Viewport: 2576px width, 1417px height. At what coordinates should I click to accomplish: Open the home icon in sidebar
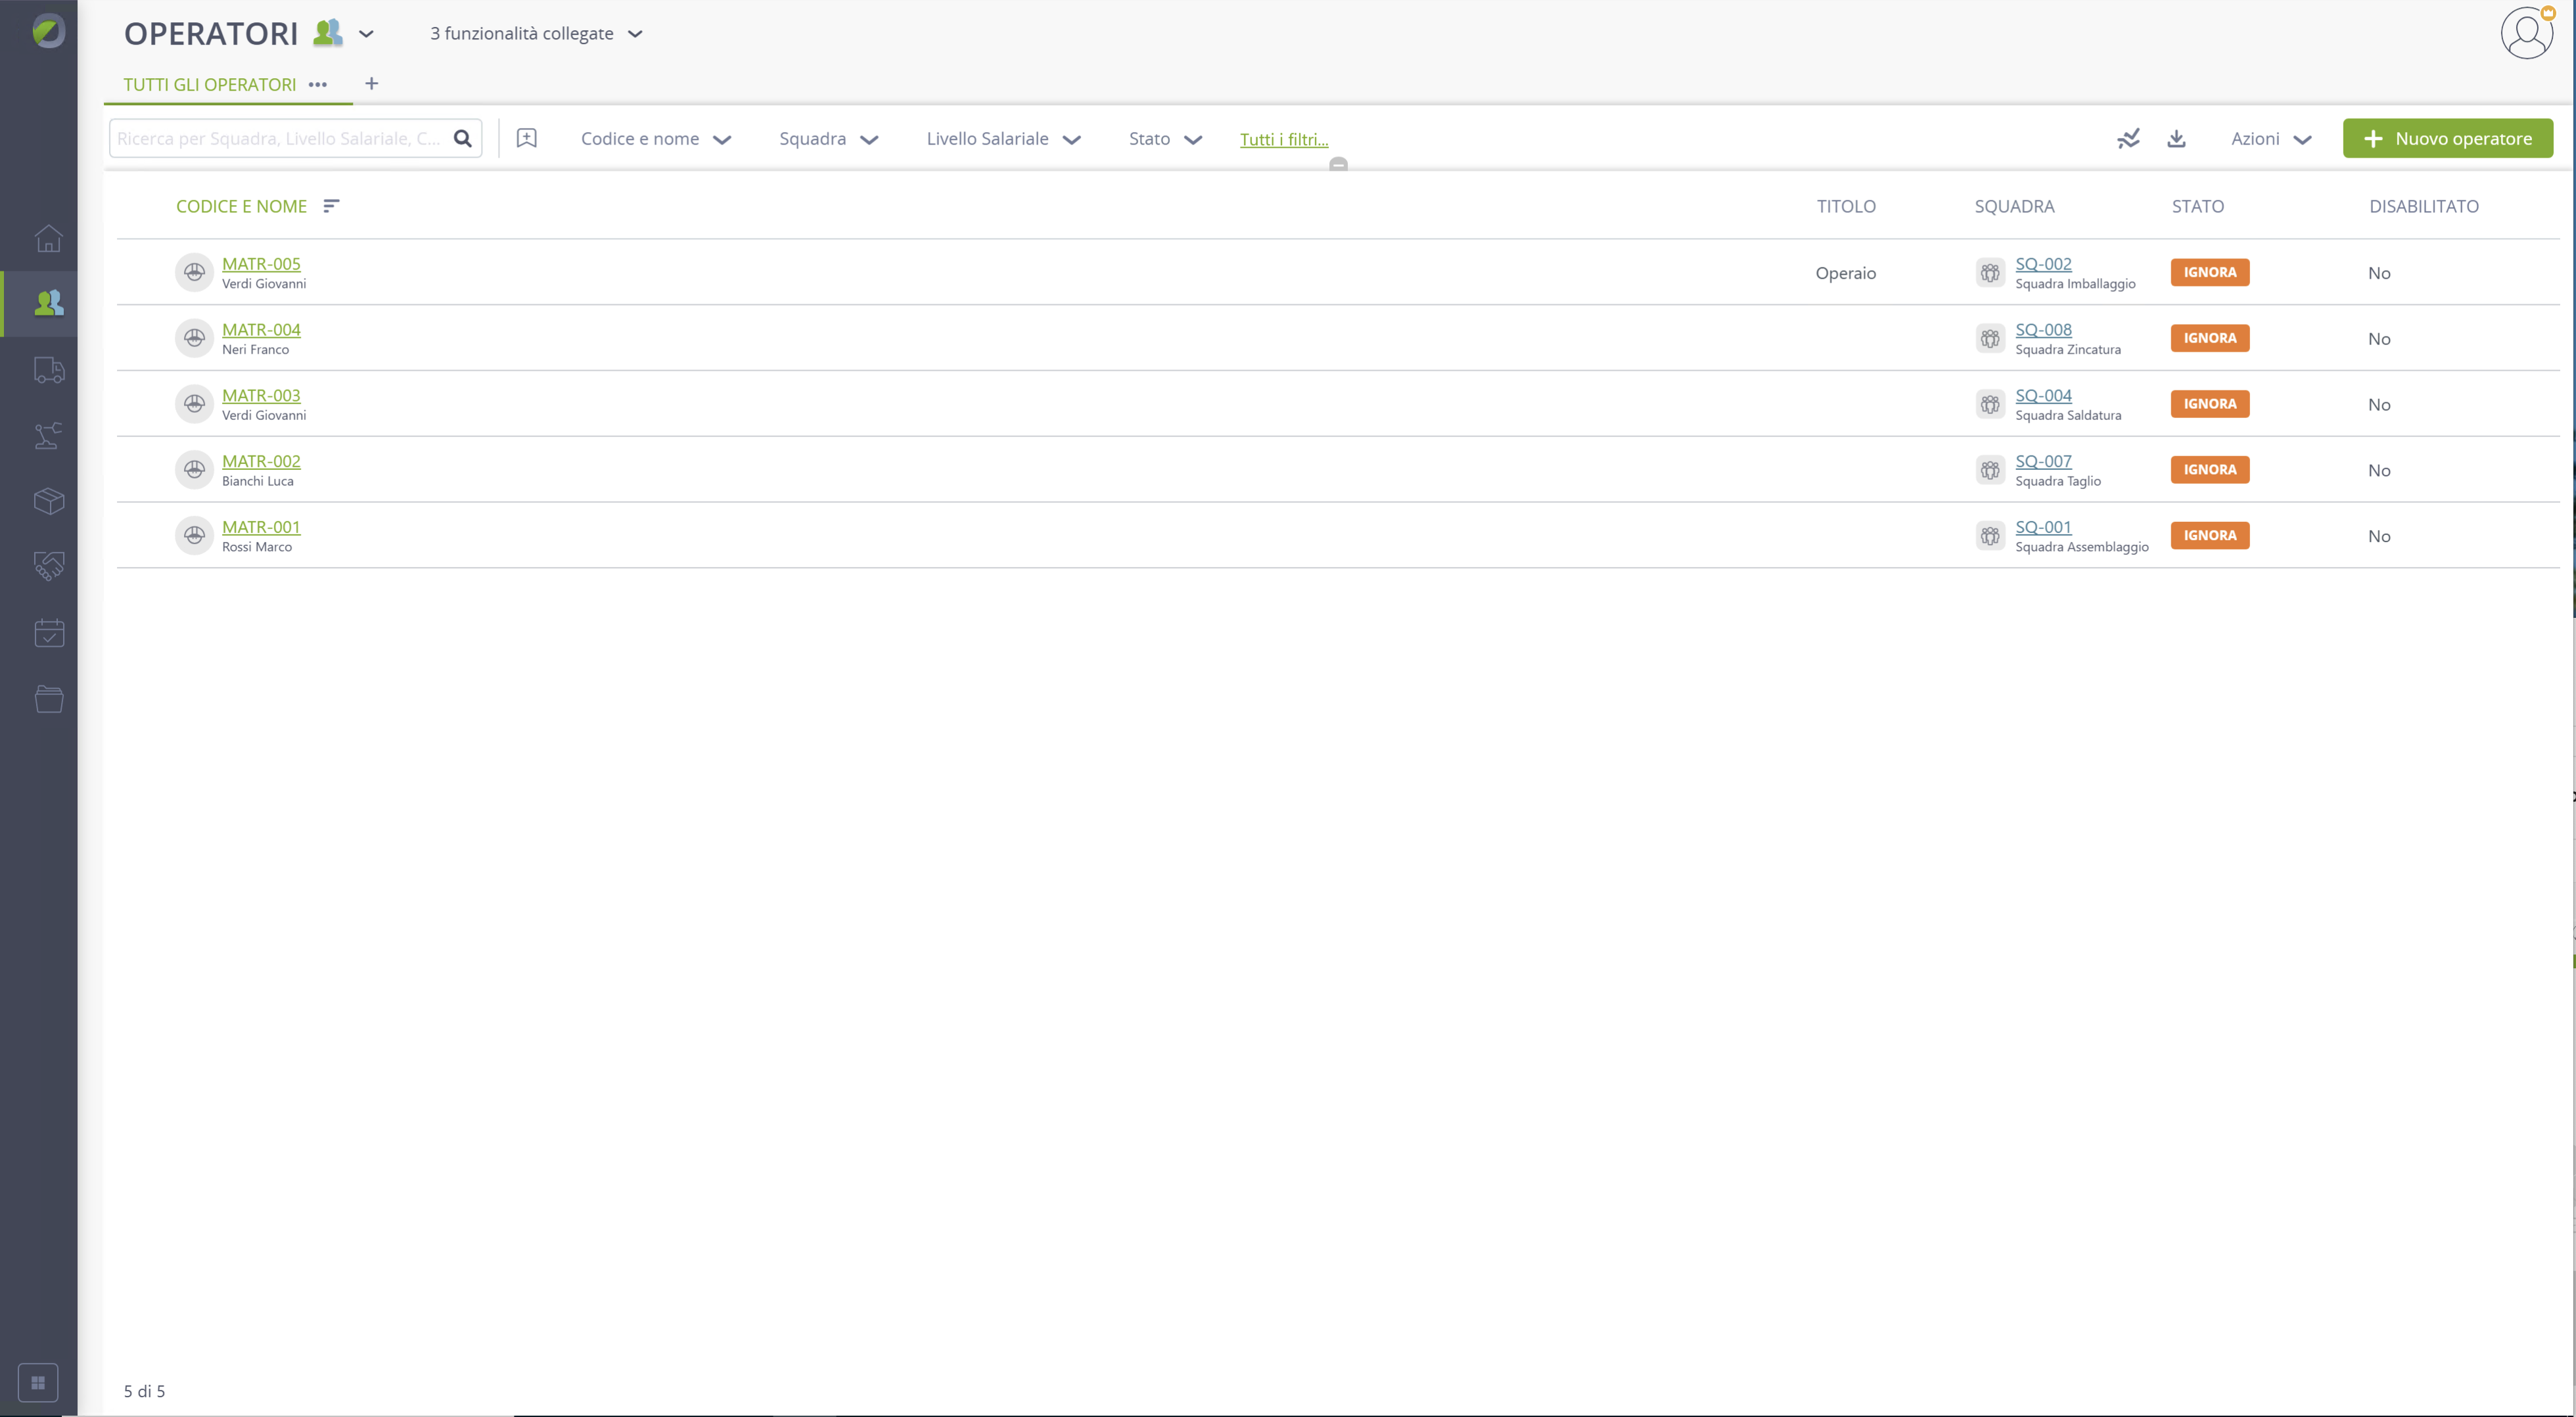48,238
